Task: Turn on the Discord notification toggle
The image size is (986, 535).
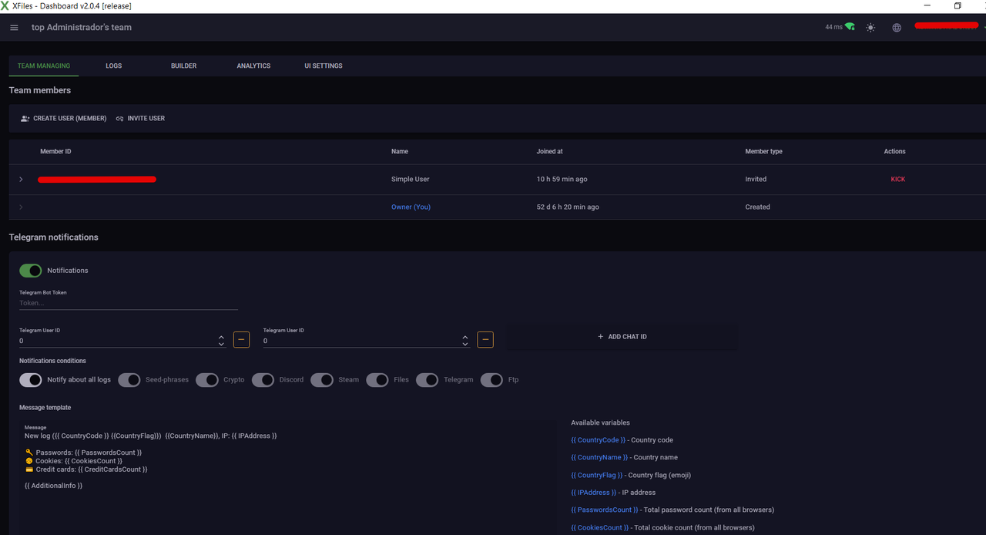Action: click(x=263, y=380)
